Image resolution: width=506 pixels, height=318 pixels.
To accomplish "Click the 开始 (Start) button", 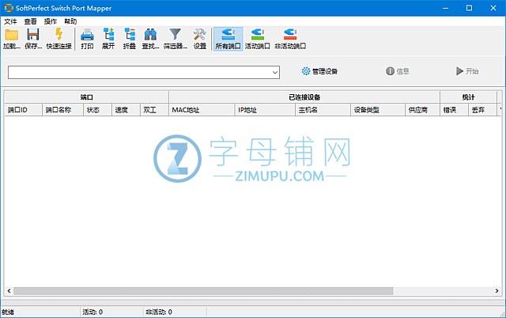I will [x=467, y=71].
